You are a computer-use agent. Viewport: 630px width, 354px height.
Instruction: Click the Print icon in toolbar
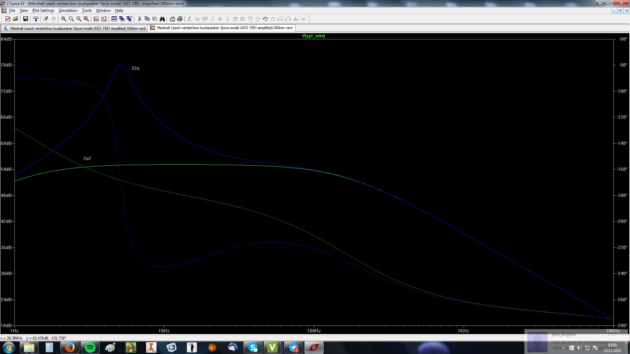pyautogui.click(x=180, y=19)
